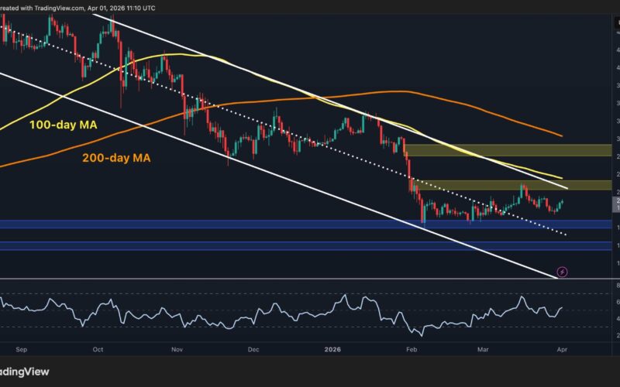Click the purple lightning bolt icon
The image size is (620, 387).
point(562,272)
